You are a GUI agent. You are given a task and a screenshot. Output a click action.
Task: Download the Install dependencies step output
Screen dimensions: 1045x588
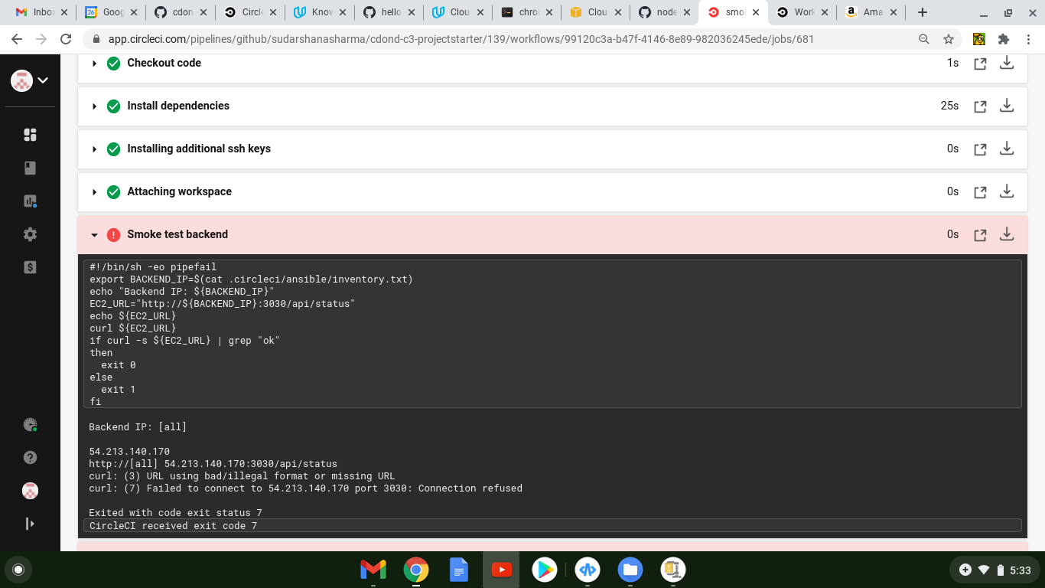tap(1007, 106)
